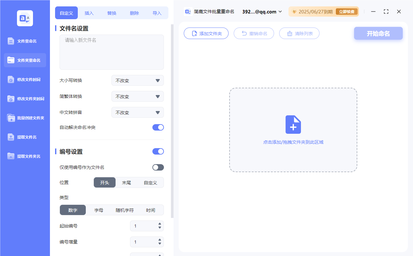
Task: Click the 开始命名 button
Action: pyautogui.click(x=378, y=33)
